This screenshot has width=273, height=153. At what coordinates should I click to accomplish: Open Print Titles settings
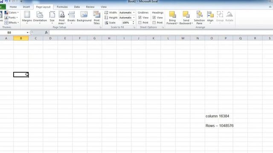[x=97, y=17]
